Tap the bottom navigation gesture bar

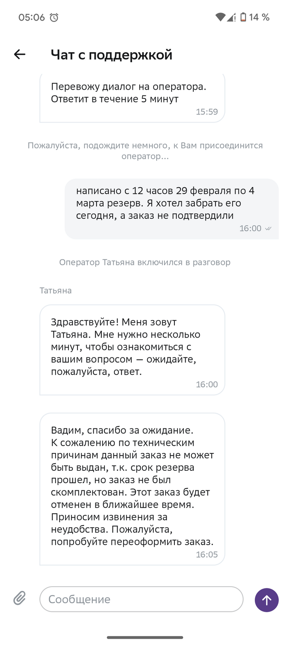click(x=145, y=637)
